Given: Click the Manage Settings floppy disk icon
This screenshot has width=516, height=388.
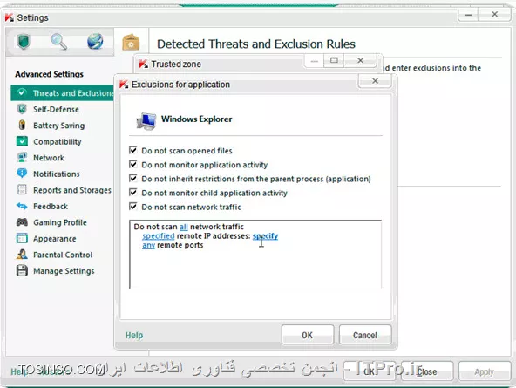Looking at the screenshot, I should pyautogui.click(x=22, y=270).
